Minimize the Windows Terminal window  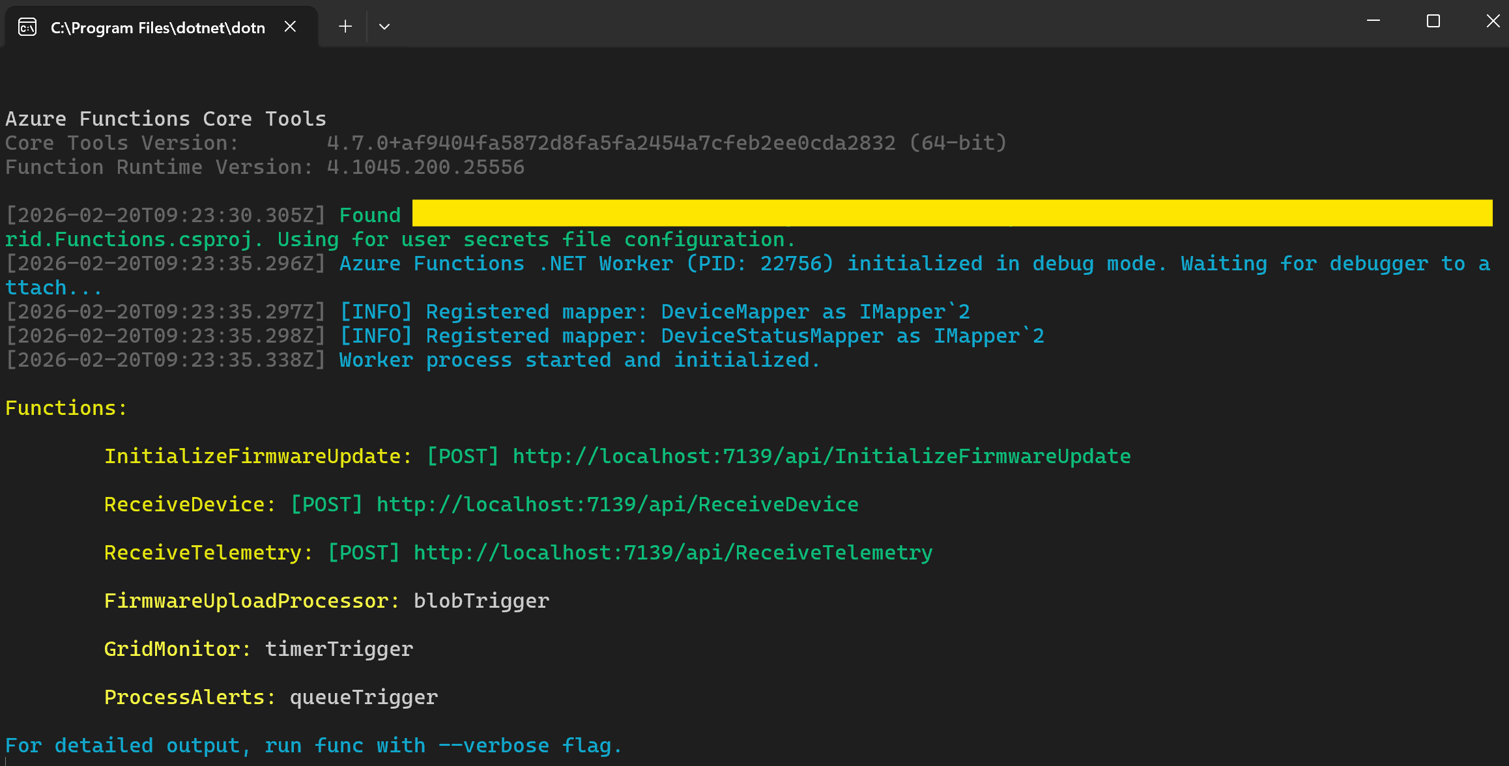(x=1373, y=21)
